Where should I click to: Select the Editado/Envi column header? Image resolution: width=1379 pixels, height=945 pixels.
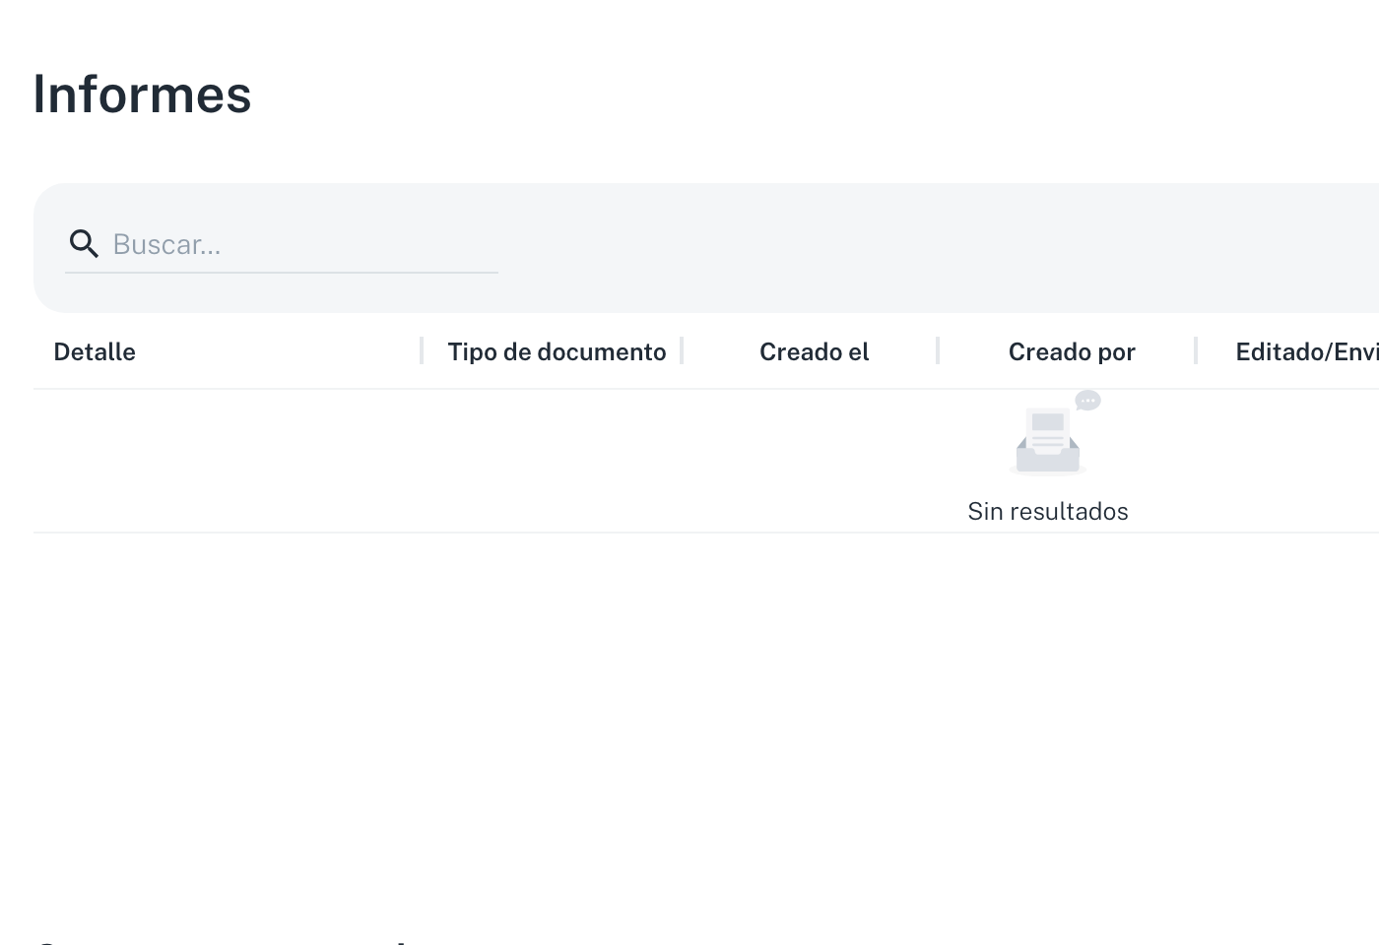tap(1307, 351)
